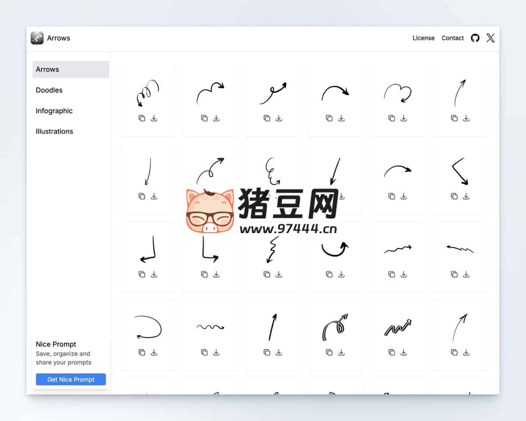
Task: Download the long wavy arrow pointing right
Action: pyautogui.click(x=404, y=274)
